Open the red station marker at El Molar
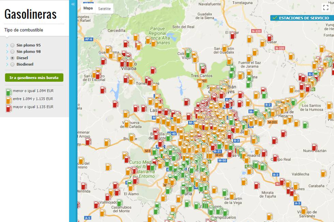334x222 pixels. coord(233,35)
